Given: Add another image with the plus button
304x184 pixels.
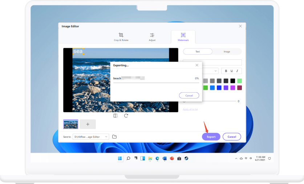Looking at the screenshot, I should pos(88,124).
